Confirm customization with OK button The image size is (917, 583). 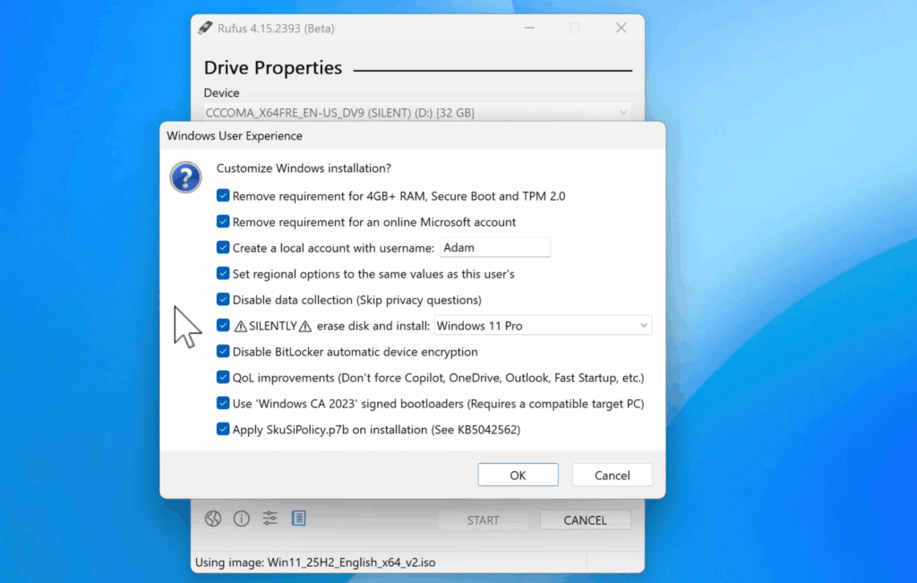pyautogui.click(x=518, y=475)
